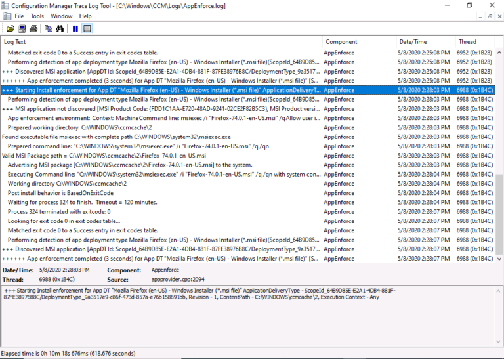Open the Window menu
The width and height of the screenshot is (504, 359).
[x=61, y=16]
